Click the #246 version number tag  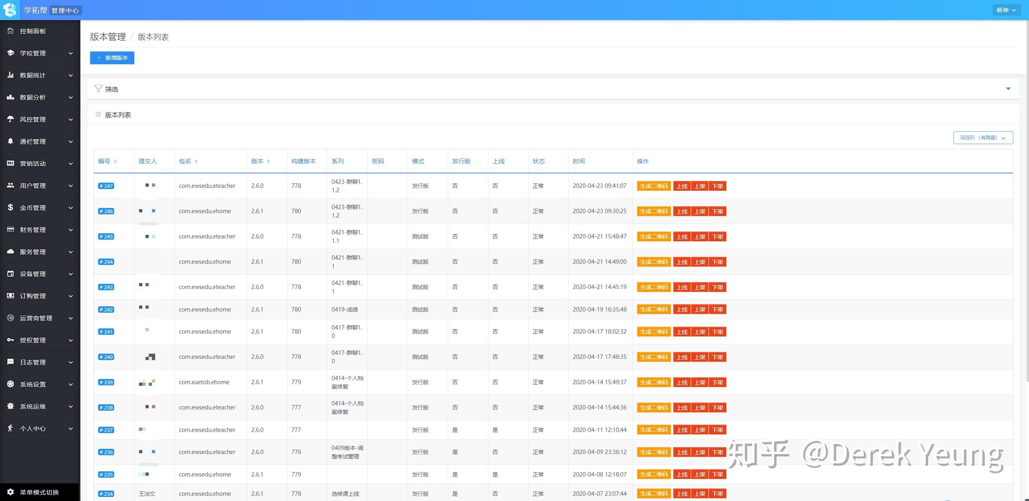click(x=106, y=211)
